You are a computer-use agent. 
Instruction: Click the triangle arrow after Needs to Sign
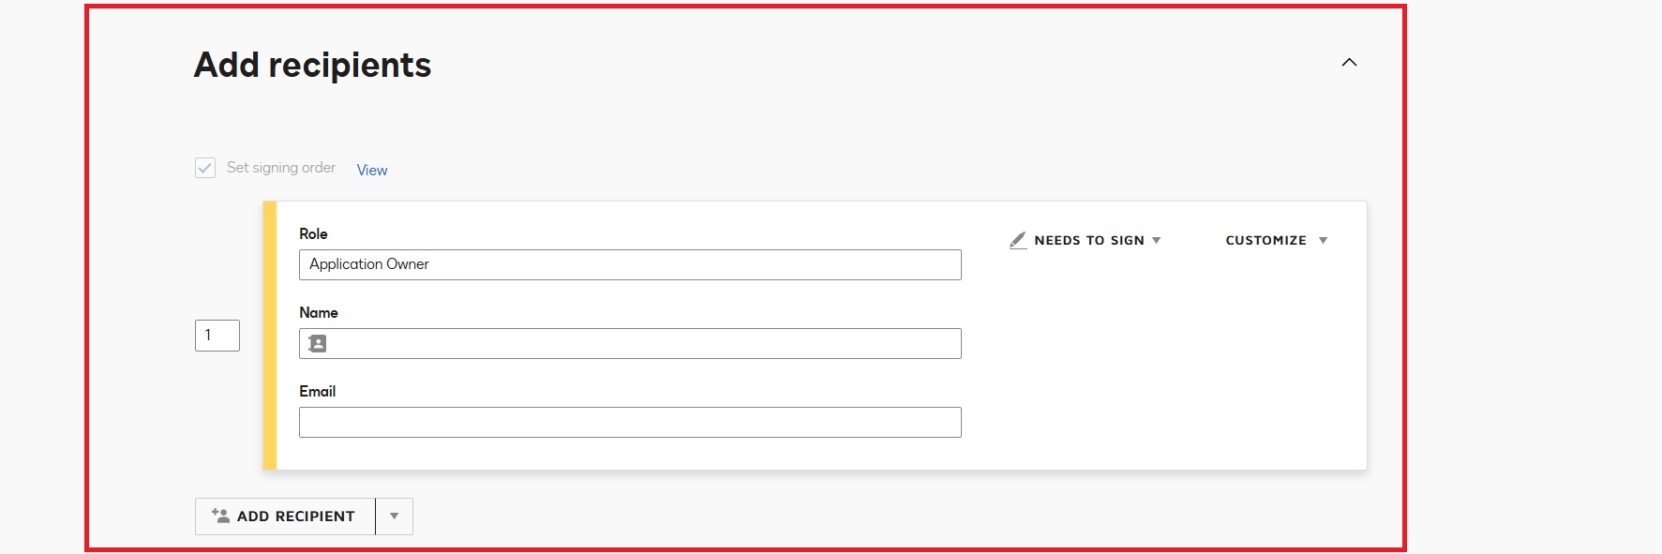pyautogui.click(x=1157, y=241)
